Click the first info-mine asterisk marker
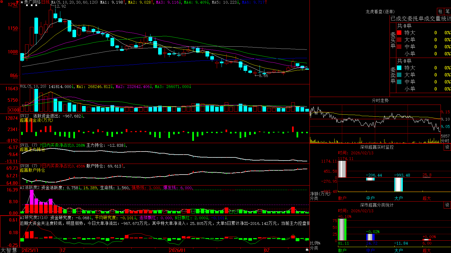The width and height of the screenshot is (451, 253). [27, 5]
